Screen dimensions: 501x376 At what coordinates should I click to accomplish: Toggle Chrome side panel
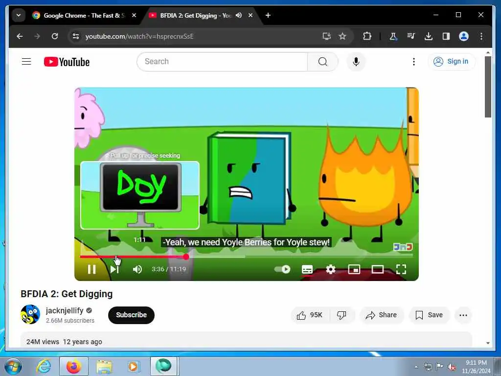(446, 36)
